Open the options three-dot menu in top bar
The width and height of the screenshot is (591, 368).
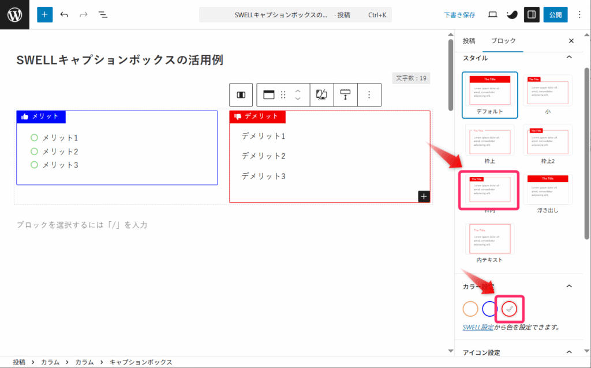[579, 14]
